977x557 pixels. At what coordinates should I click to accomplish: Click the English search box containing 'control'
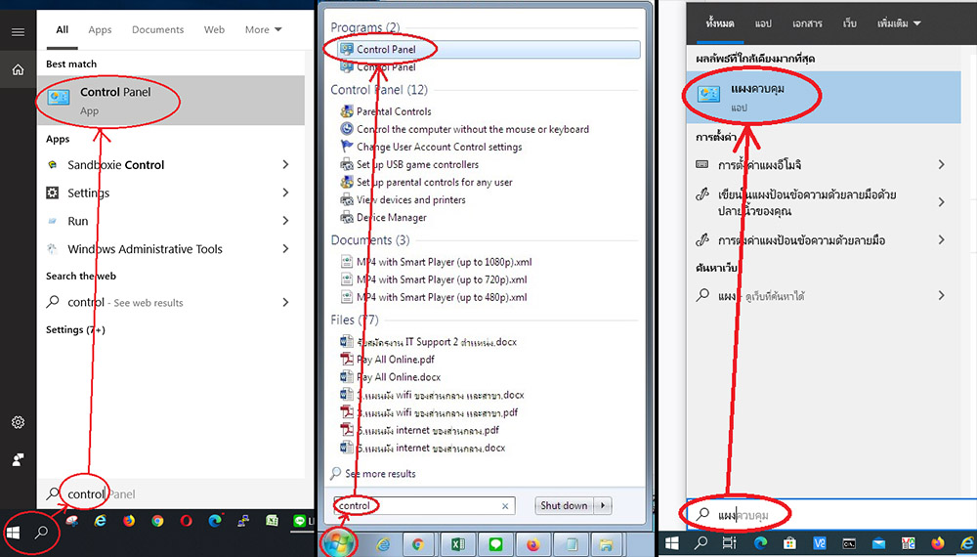(x=176, y=494)
